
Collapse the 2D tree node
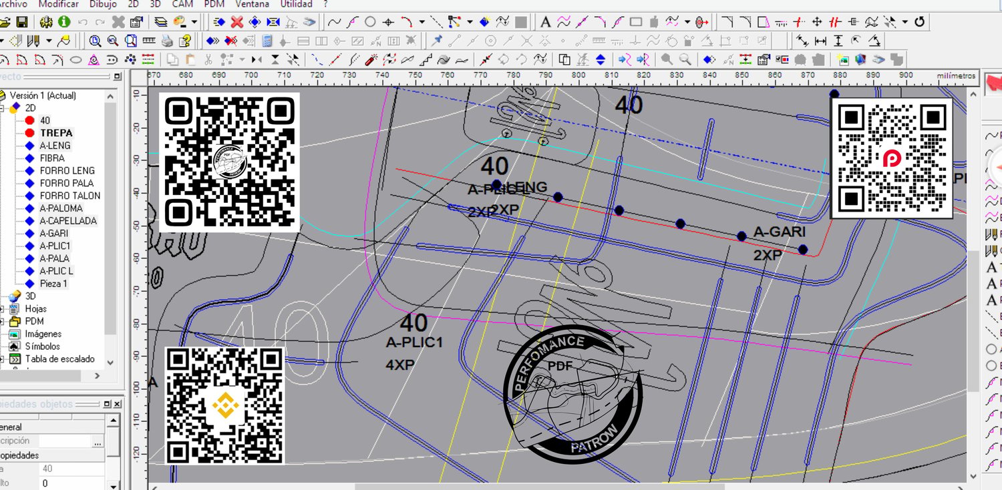click(2, 108)
